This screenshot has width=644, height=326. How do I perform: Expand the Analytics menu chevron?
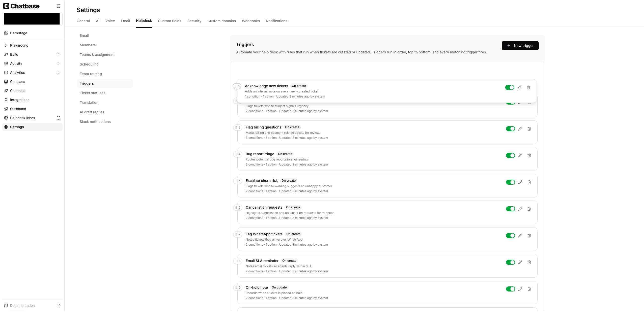(x=59, y=73)
